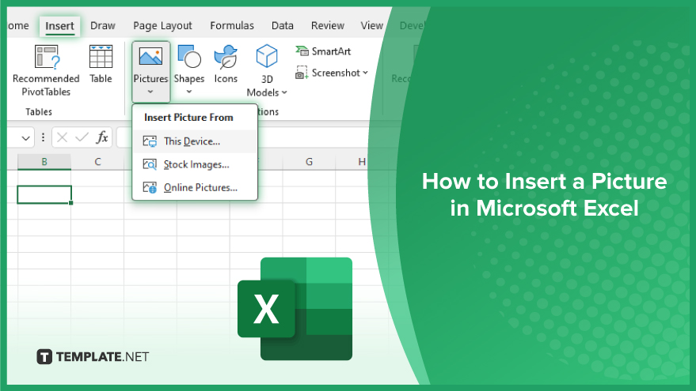Choose This Device... from the menu
Image resolution: width=696 pixels, height=391 pixels.
coord(195,141)
